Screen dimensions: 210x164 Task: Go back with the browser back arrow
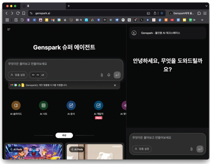click(7, 13)
